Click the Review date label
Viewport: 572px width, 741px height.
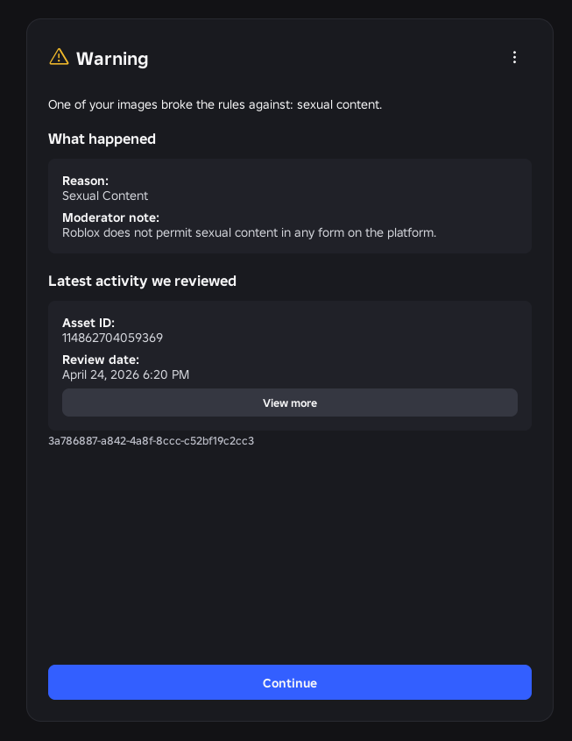point(101,360)
